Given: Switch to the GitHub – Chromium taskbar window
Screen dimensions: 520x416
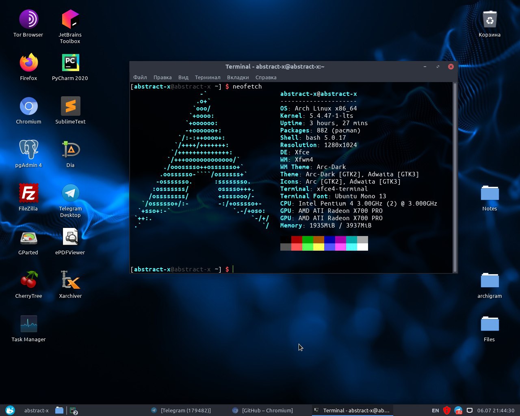Looking at the screenshot, I should click(262, 410).
